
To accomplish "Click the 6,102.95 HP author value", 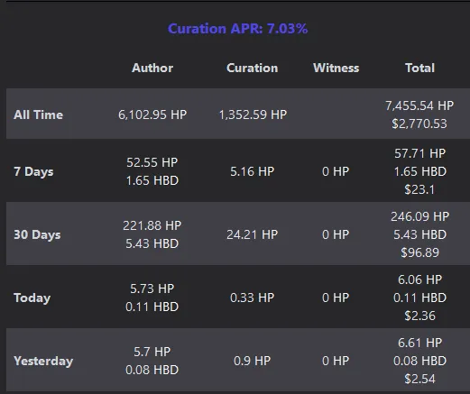I will (x=152, y=115).
